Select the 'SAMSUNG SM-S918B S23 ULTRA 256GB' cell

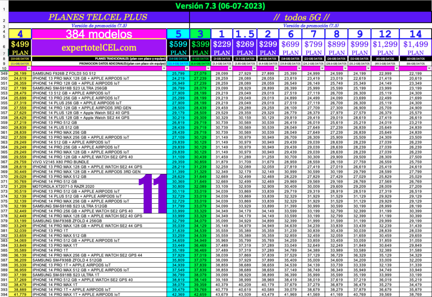coord(99,88)
